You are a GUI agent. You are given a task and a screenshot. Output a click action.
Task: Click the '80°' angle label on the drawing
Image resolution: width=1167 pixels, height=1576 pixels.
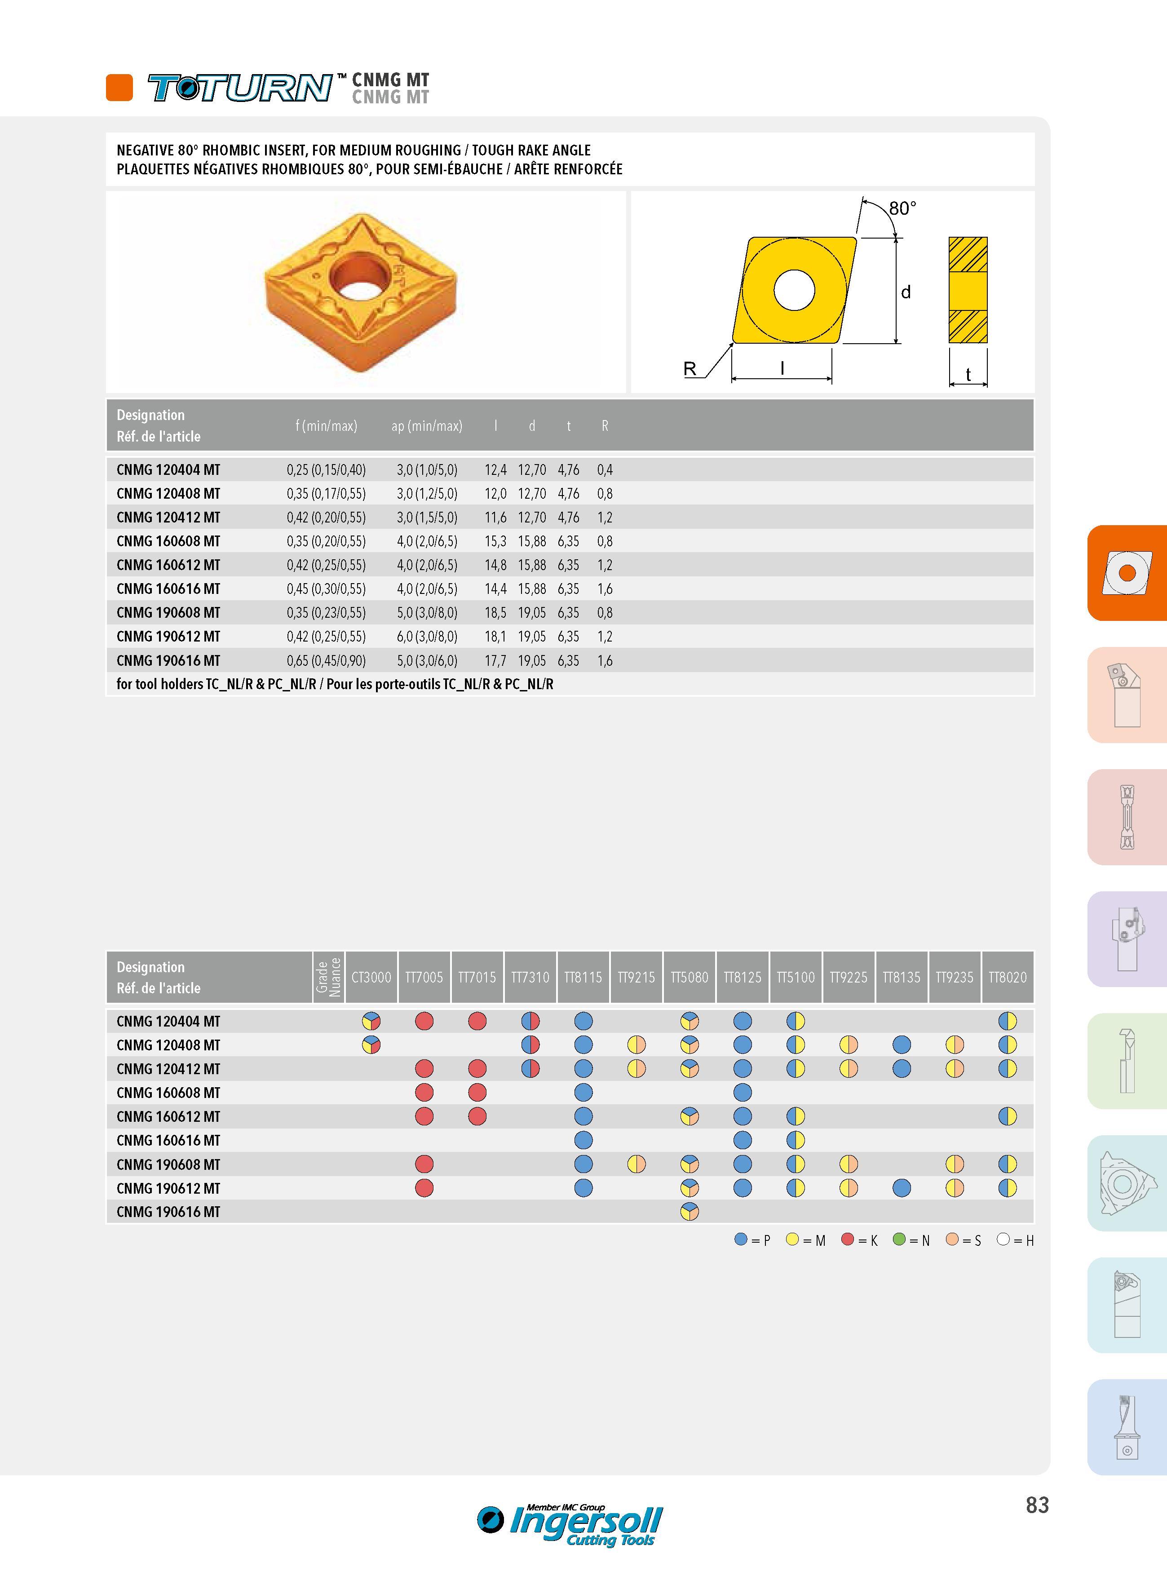coord(902,208)
